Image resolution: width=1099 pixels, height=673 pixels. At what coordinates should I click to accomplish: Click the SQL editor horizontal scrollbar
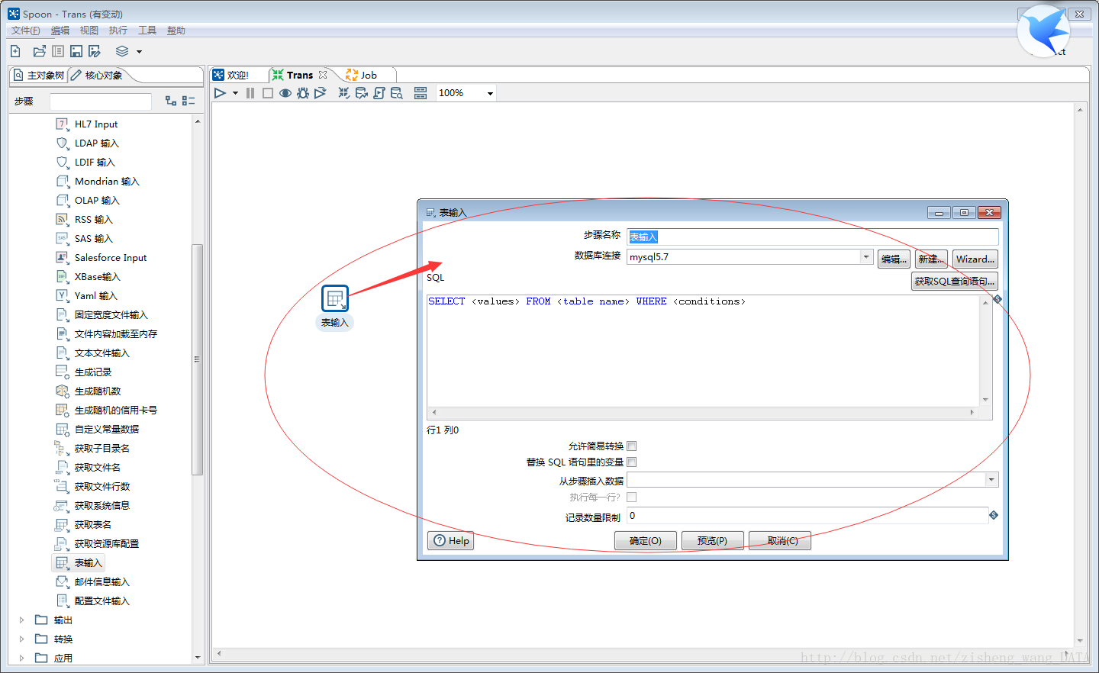coord(703,412)
